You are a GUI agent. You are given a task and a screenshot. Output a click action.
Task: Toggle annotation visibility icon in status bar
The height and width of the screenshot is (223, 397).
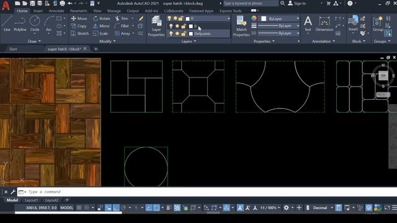[240, 208]
